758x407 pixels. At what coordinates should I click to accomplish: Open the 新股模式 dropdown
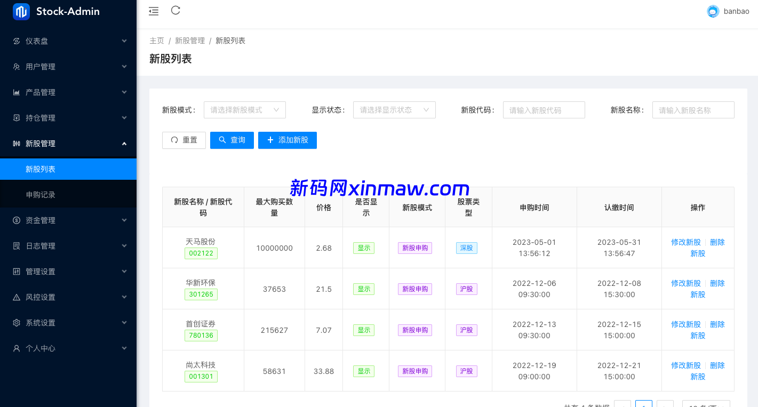(244, 110)
